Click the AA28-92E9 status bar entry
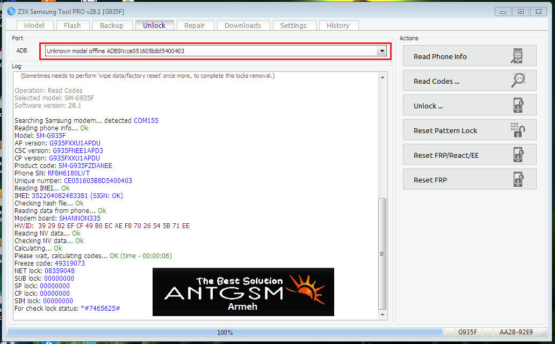 pyautogui.click(x=516, y=332)
